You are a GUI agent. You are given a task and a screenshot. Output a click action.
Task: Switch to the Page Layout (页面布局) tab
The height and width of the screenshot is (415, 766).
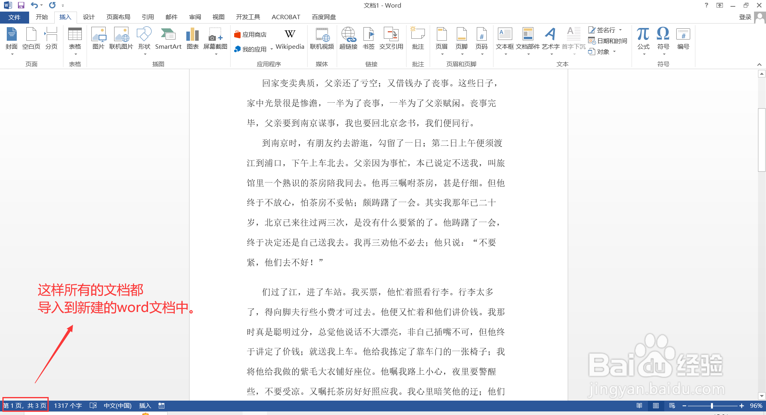[x=118, y=17]
